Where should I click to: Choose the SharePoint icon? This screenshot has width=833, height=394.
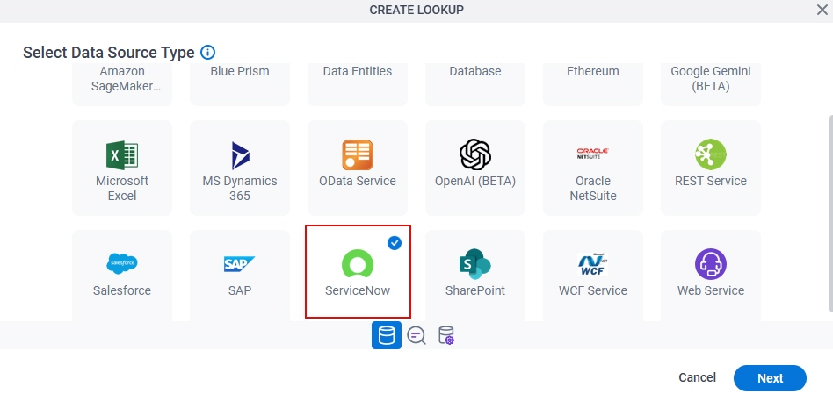(x=475, y=263)
